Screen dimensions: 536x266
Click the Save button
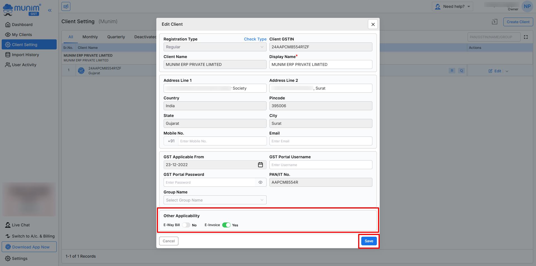click(x=368, y=241)
